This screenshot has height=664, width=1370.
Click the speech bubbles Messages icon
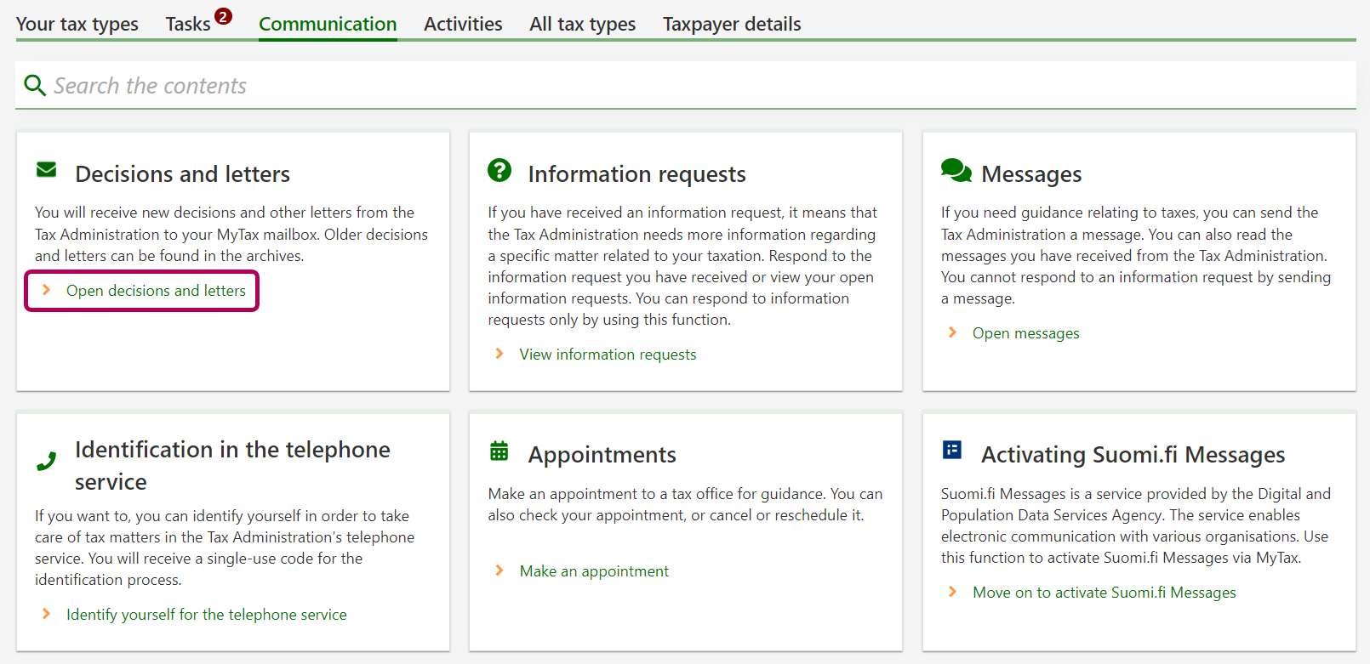(956, 170)
